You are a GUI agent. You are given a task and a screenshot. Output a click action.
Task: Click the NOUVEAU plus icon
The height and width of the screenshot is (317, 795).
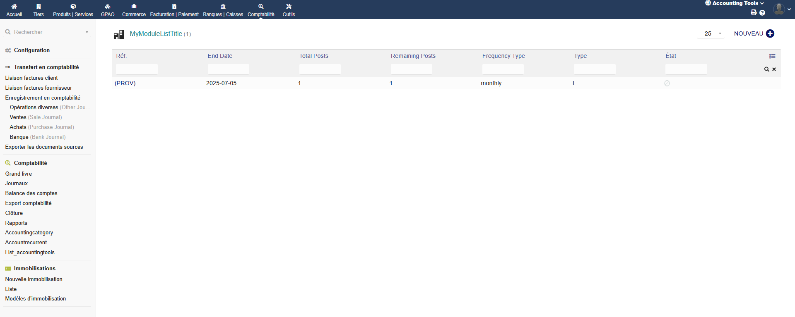click(x=770, y=34)
